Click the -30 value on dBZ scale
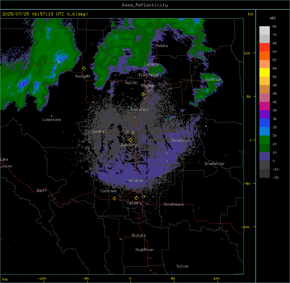290x283 pixels. (276, 177)
